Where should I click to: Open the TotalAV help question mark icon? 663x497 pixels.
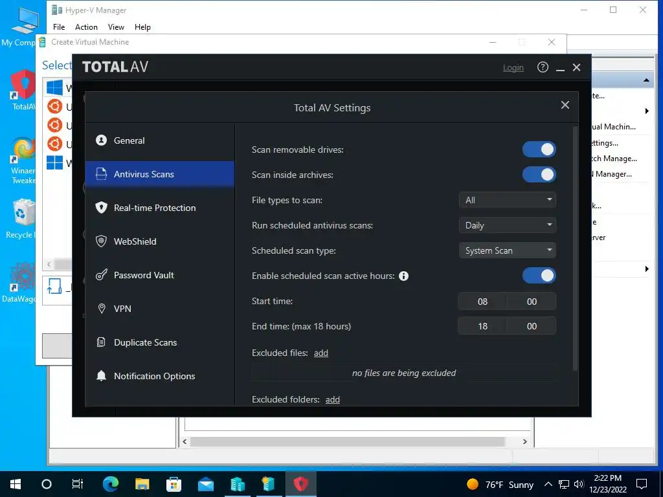coord(543,67)
